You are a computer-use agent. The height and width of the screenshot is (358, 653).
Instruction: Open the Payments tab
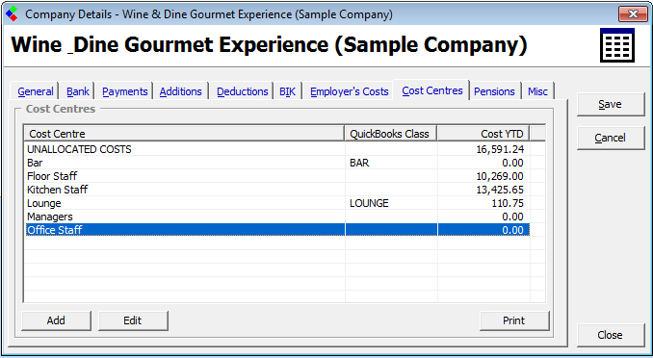click(x=125, y=91)
